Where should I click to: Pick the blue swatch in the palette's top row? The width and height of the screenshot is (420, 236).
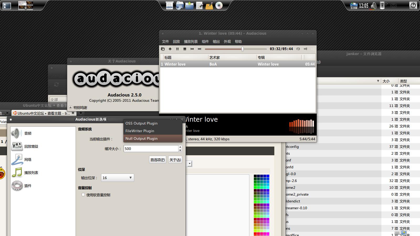tap(268, 176)
